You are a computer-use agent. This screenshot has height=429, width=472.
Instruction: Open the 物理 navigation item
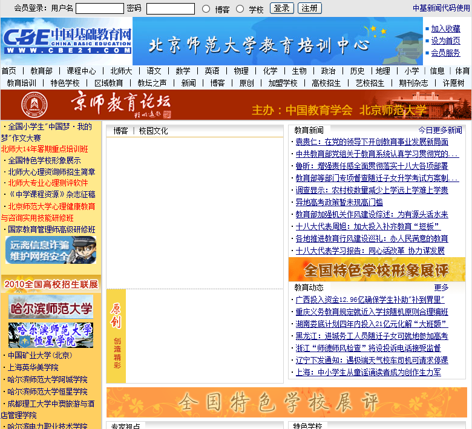[241, 71]
